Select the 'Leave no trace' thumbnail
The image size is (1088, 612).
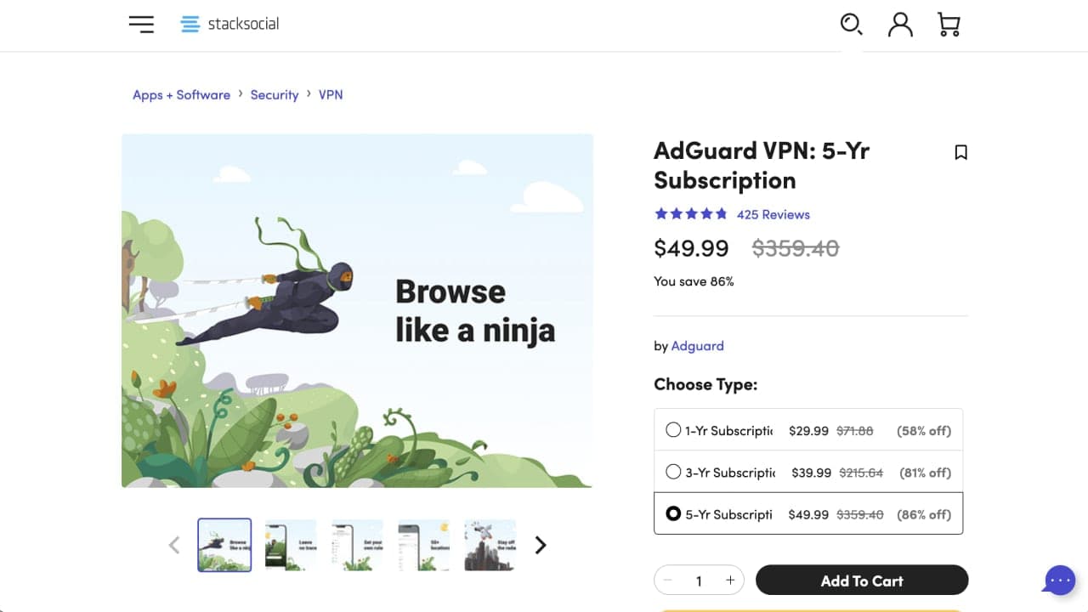coord(291,545)
